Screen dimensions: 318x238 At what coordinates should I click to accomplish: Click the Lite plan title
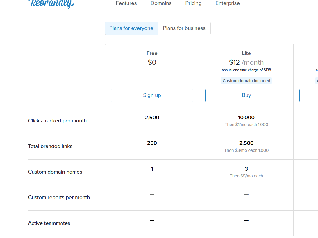[246, 53]
